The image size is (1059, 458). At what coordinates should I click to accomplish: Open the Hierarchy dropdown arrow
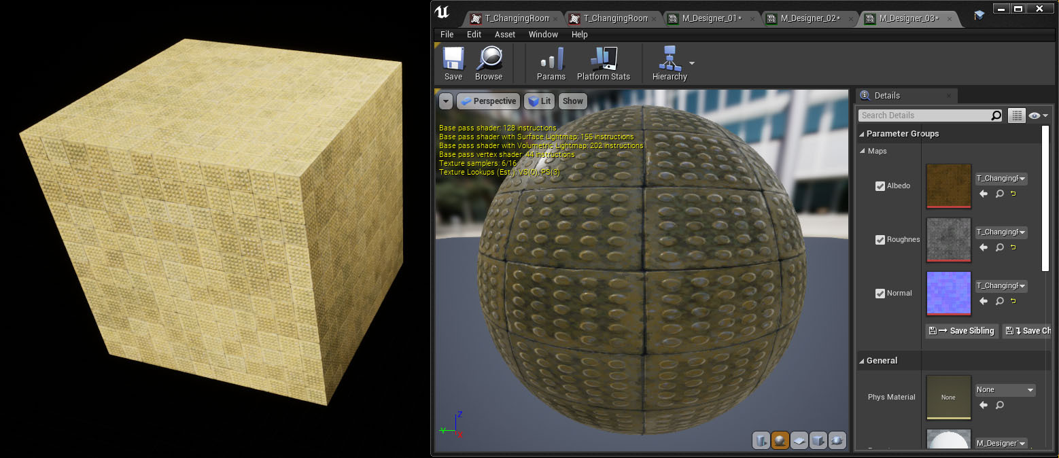(692, 63)
